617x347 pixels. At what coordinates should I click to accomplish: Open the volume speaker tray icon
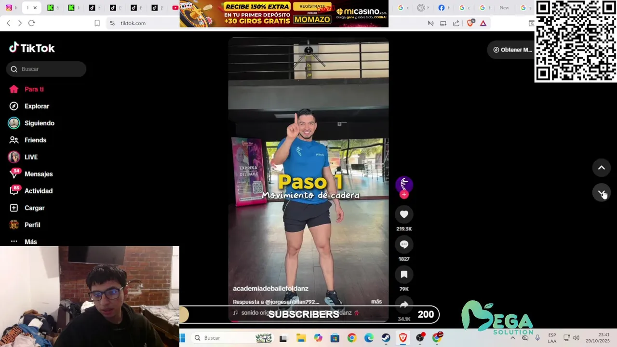tap(576, 338)
